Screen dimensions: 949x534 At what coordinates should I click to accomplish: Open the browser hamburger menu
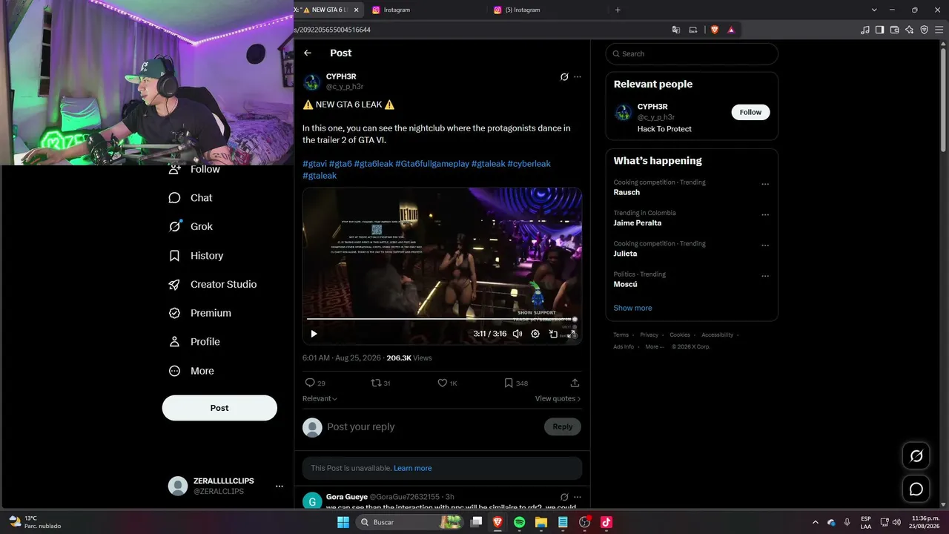939,30
